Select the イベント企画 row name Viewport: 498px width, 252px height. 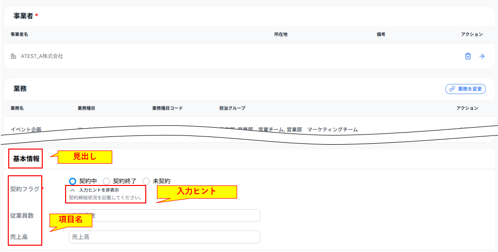click(x=26, y=129)
